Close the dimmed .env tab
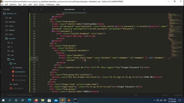 click(x=60, y=9)
